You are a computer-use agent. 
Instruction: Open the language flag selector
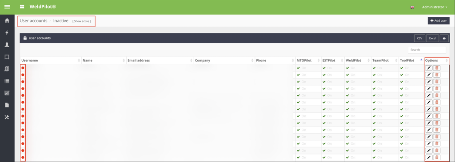coord(412,7)
